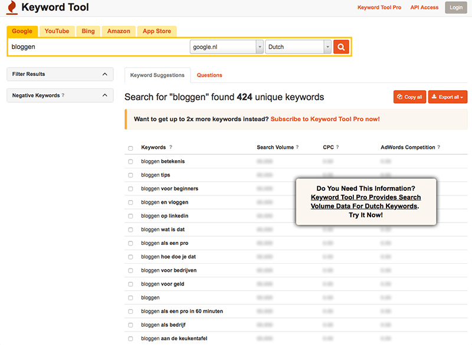Click help icon next to Keywords header
Viewport: 472px width, 345px height.
[171, 147]
